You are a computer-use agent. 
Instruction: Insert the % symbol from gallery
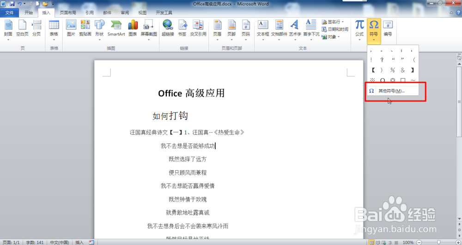click(x=392, y=70)
